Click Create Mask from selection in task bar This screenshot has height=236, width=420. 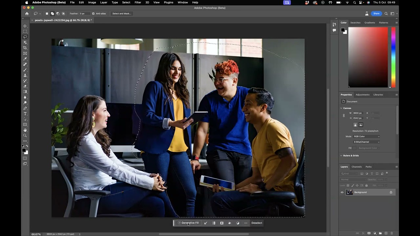(x=222, y=223)
